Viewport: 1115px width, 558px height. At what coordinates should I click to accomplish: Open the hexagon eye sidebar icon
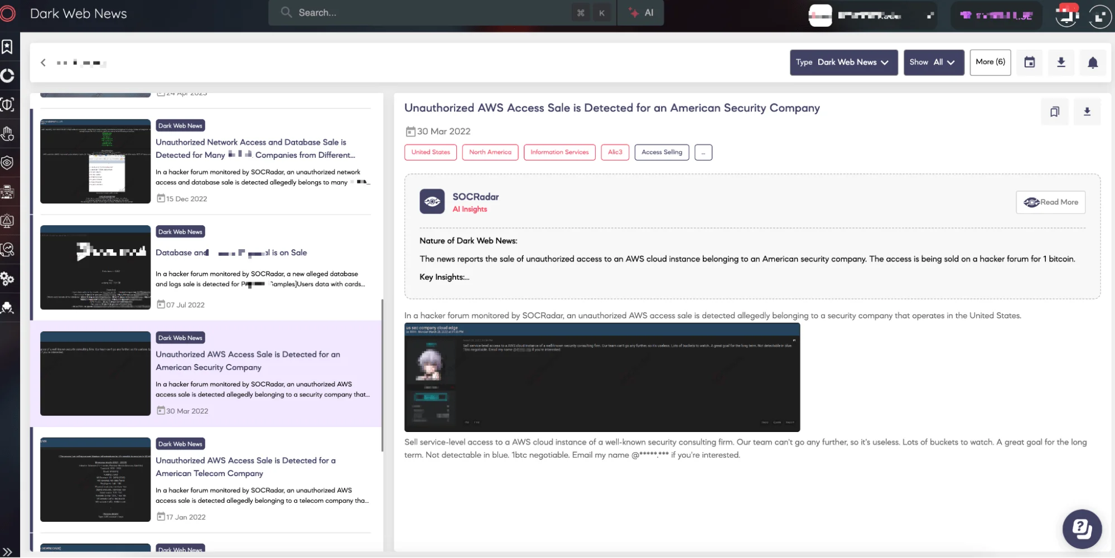[7, 163]
